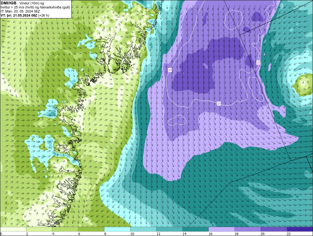Click the '25' contour label on the horizontal bottom gust line
The width and height of the screenshot is (313, 236).
tap(219, 103)
